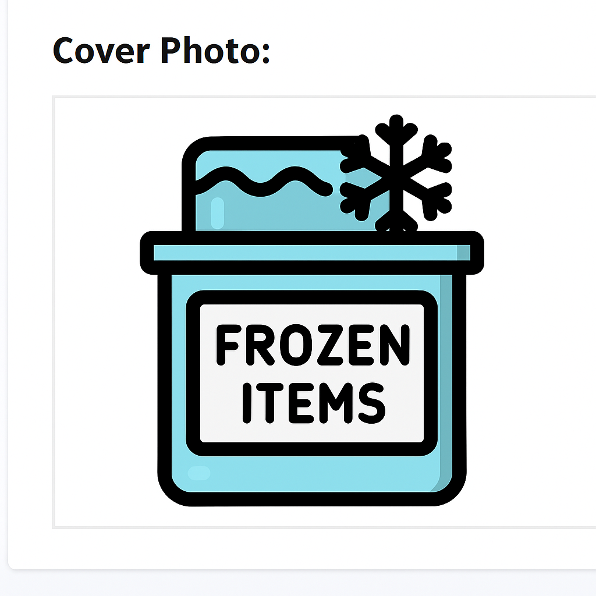Click the letter S in ITEMS
The width and height of the screenshot is (596, 596).
372,403
